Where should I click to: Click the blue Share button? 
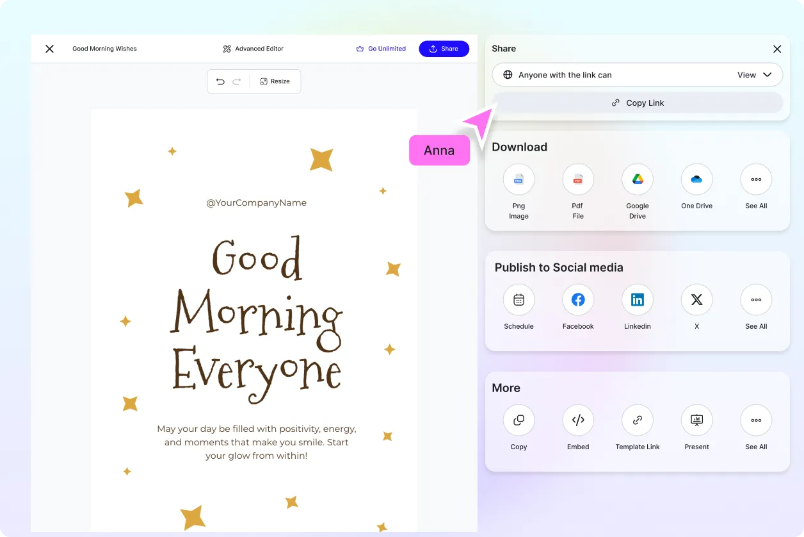click(444, 49)
